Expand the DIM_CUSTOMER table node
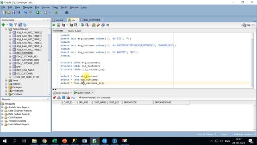 tap(10, 53)
